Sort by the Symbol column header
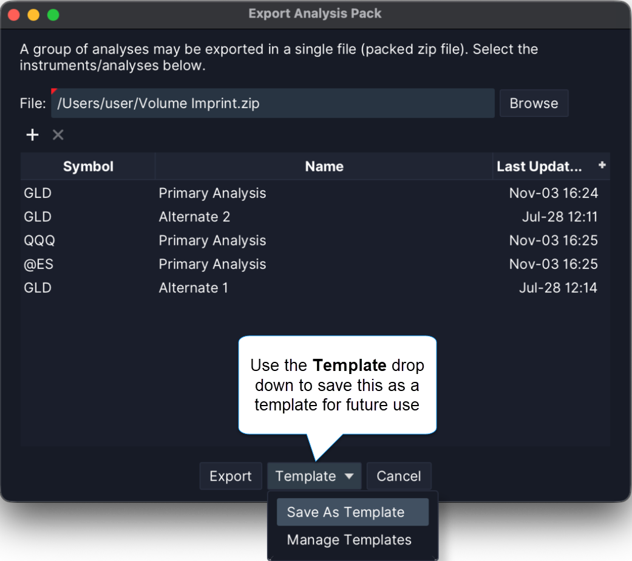The width and height of the screenshot is (632, 561). pos(88,166)
